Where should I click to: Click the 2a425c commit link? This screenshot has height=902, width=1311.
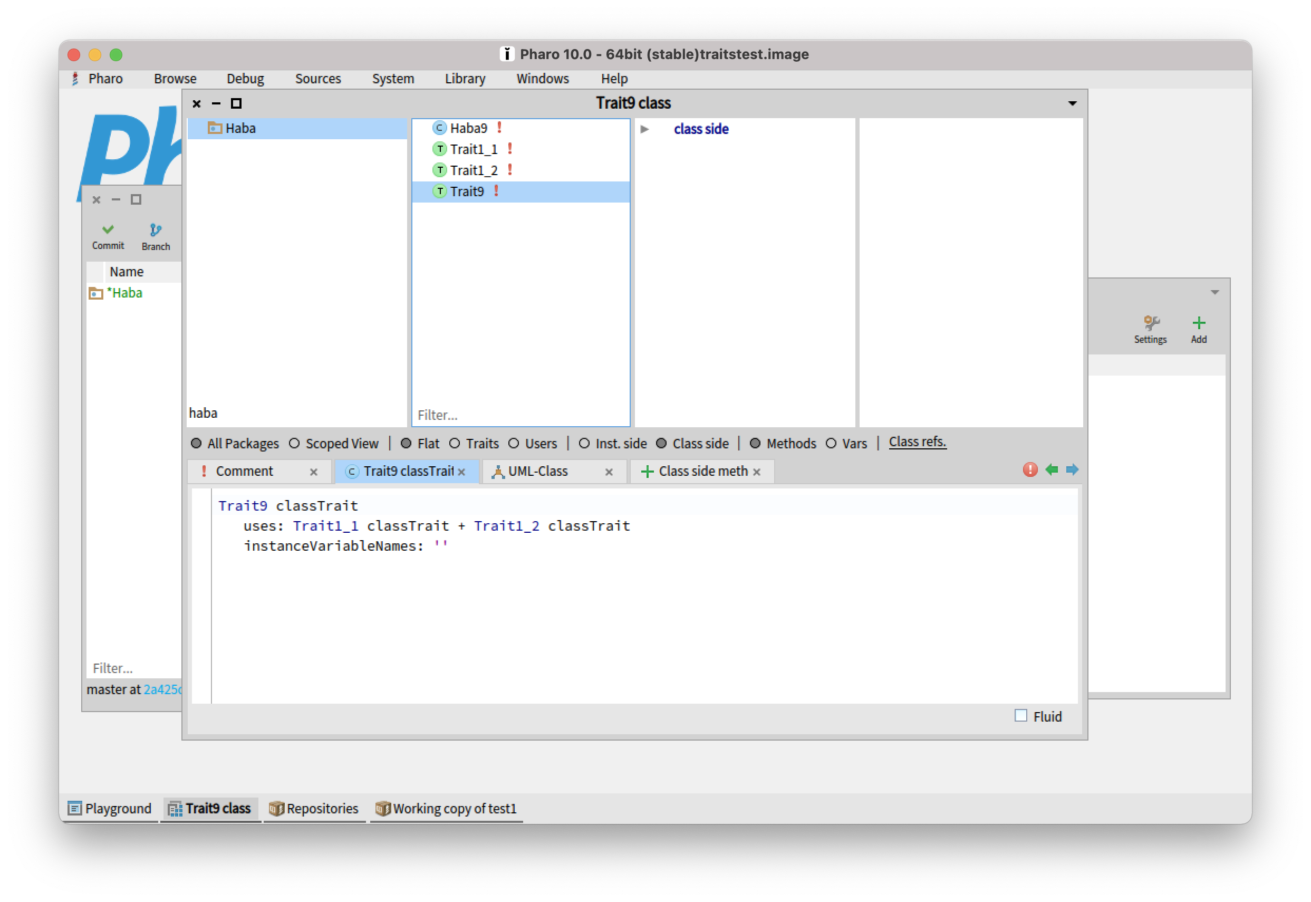pos(163,689)
